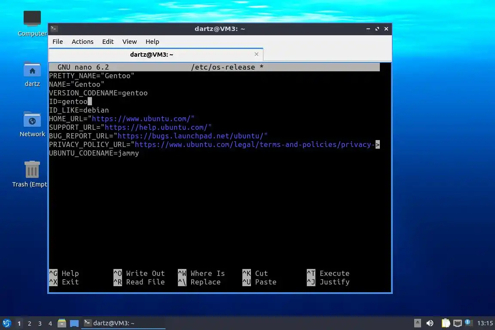This screenshot has width=495, height=330.
Task: Click the bugs.launchpad.net bug report URL
Action: [191, 136]
